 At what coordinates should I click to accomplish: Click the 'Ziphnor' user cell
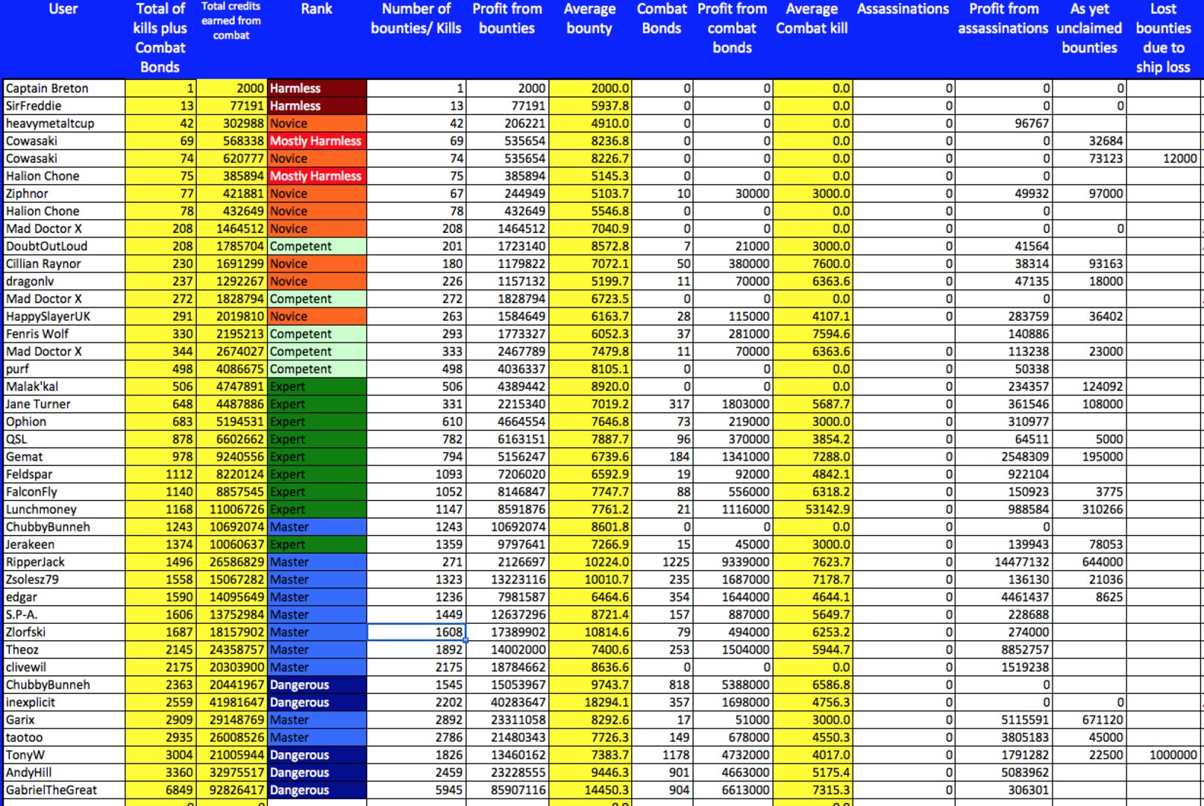click(x=63, y=193)
